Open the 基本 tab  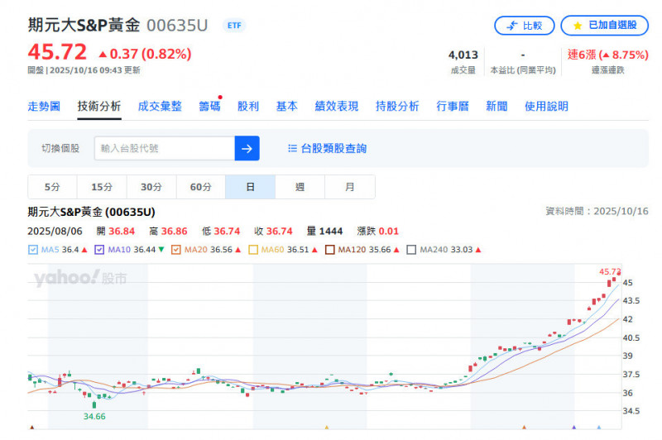click(x=287, y=107)
